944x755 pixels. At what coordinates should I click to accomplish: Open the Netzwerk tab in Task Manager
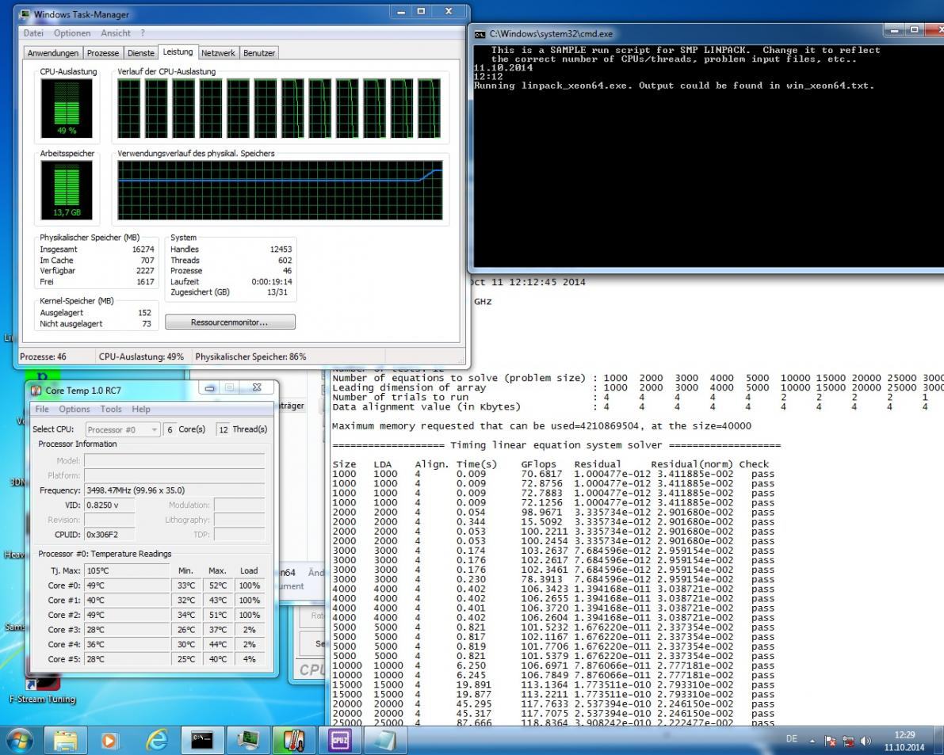pyautogui.click(x=218, y=53)
